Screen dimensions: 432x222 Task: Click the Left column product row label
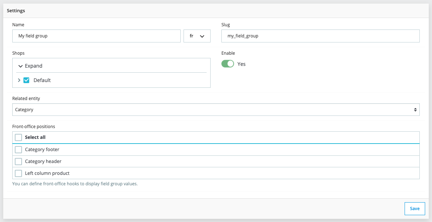47,173
